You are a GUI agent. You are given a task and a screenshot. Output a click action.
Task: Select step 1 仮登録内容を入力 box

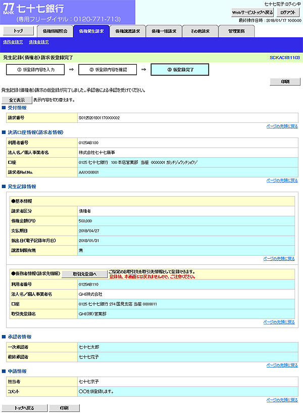(x=35, y=70)
